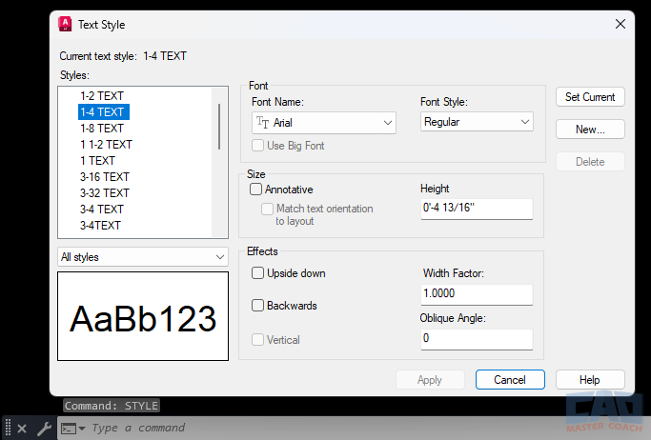Viewport: 651px width, 440px height.
Task: Click the Width Factor field
Action: click(477, 294)
